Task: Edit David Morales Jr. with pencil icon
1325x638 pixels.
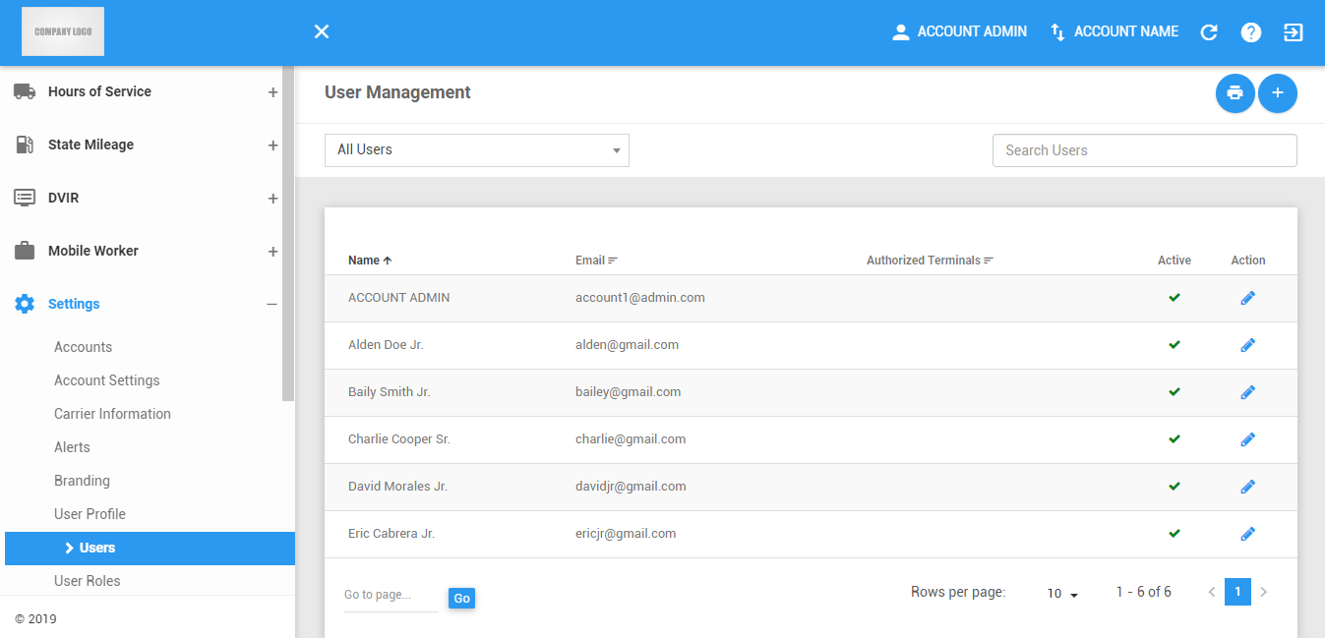Action: 1248,487
